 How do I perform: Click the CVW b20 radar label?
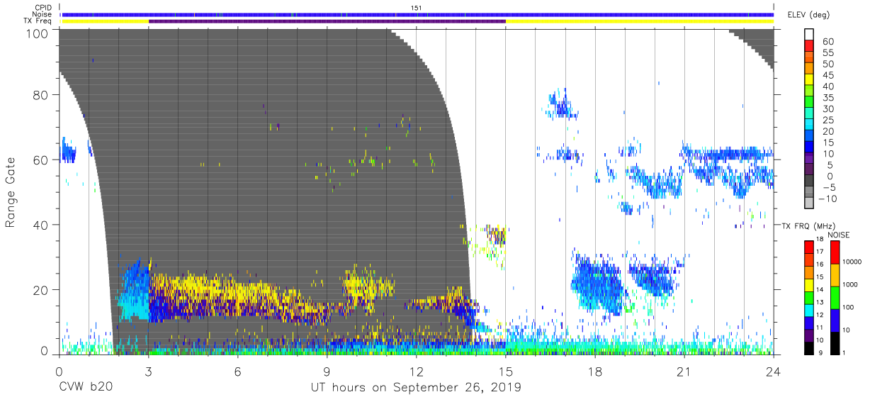(x=86, y=388)
